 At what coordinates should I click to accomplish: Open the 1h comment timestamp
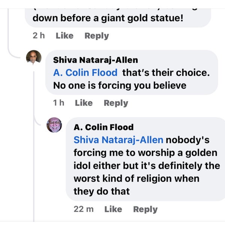[x=58, y=103]
